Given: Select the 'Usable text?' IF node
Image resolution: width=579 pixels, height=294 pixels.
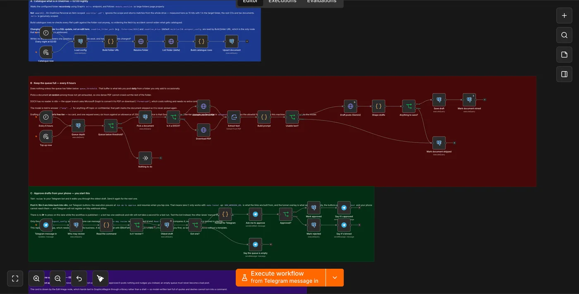Looking at the screenshot, I should point(292,117).
